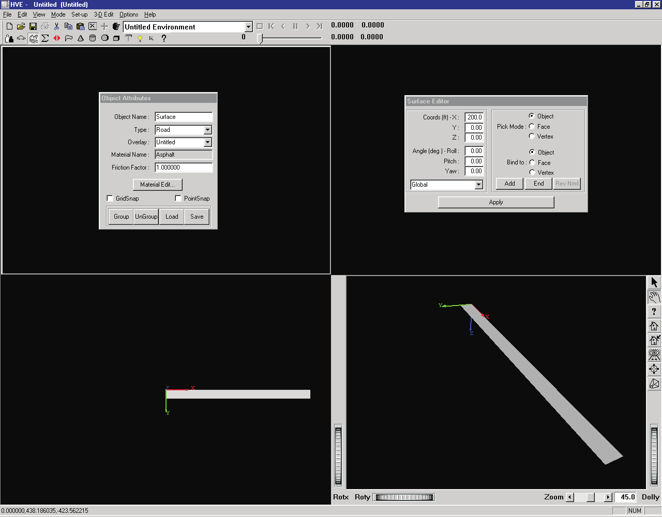This screenshot has width=662, height=517.
Task: Set Pick Mode to Vertex
Action: pyautogui.click(x=532, y=136)
